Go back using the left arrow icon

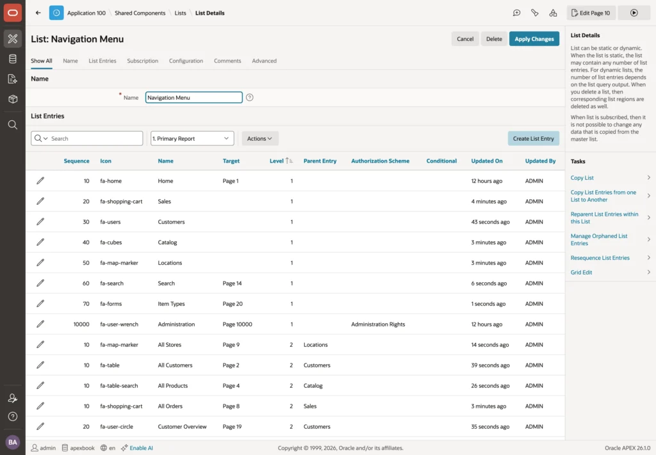pyautogui.click(x=38, y=13)
